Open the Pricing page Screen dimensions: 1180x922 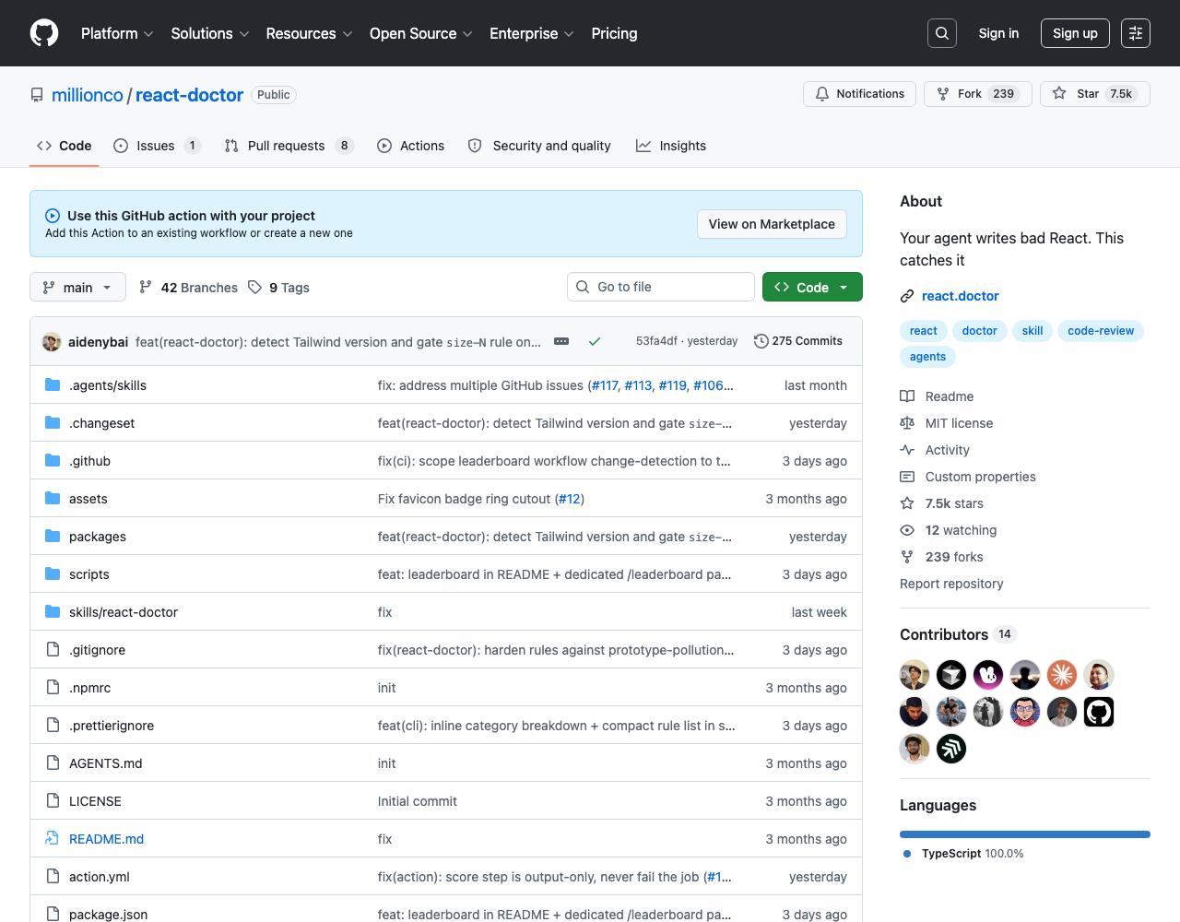[614, 33]
